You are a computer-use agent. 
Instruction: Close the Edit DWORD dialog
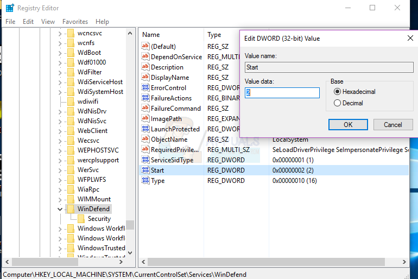pos(410,38)
